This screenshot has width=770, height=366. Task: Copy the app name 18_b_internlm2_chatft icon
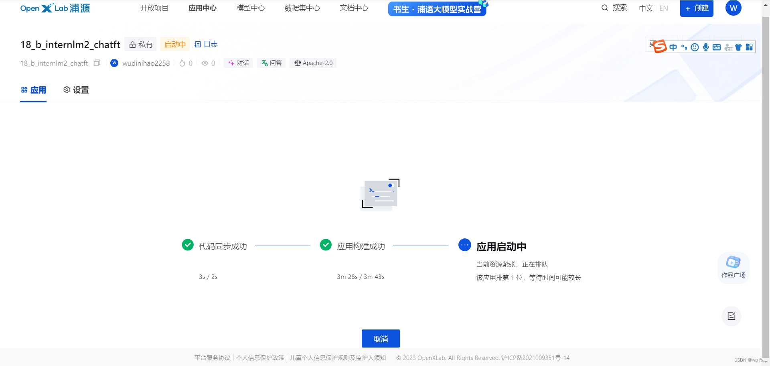point(97,63)
